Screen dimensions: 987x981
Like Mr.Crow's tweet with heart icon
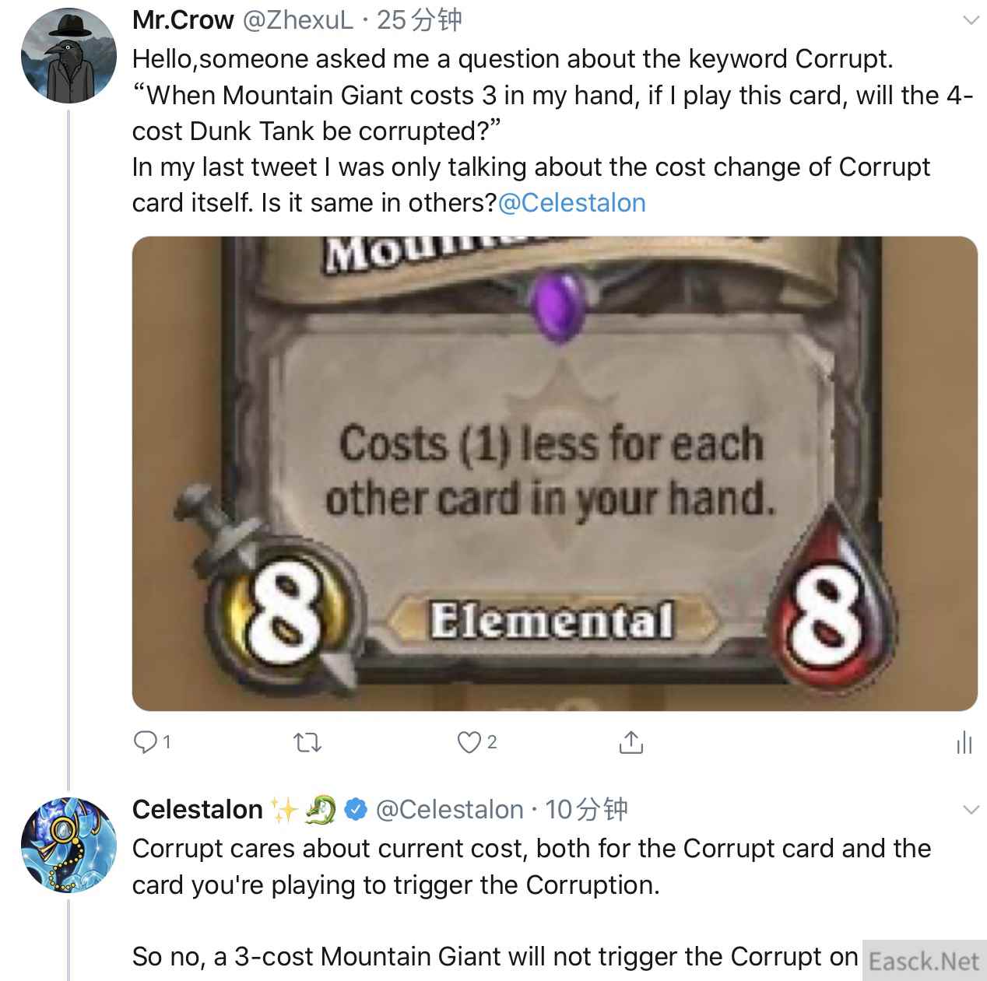(469, 743)
